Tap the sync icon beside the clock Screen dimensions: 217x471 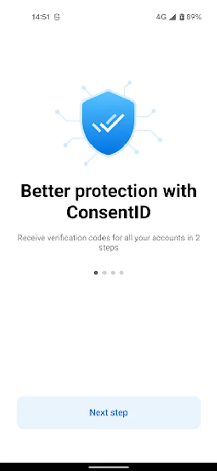coord(57,17)
